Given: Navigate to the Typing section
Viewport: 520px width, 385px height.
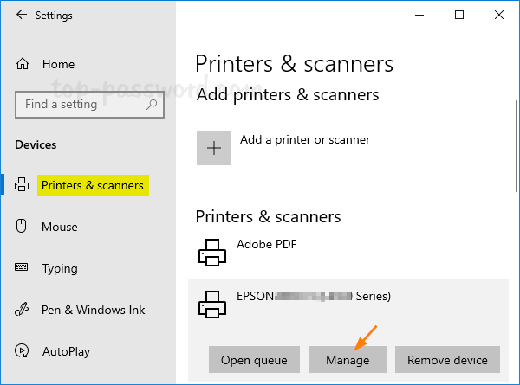Looking at the screenshot, I should coord(61,268).
